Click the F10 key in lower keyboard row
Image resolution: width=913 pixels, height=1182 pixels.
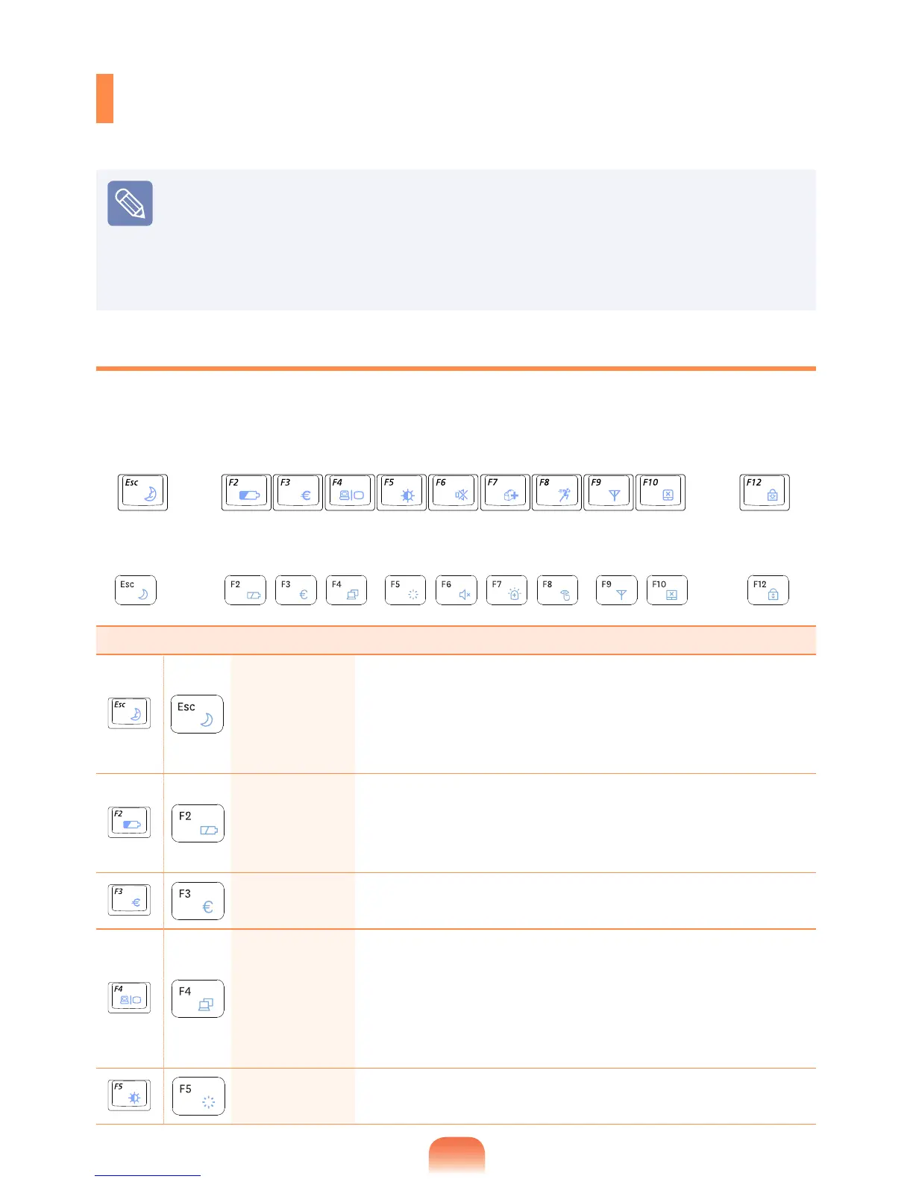[667, 590]
